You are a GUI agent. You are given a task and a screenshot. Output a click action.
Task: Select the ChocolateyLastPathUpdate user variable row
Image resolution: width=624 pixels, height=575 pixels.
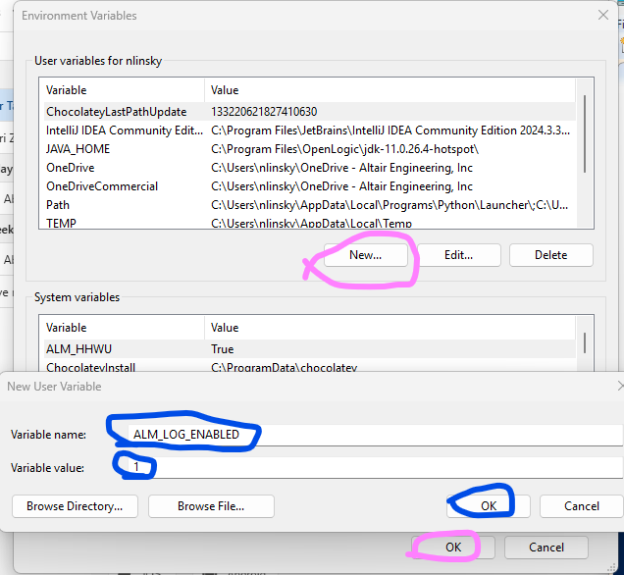pos(310,112)
